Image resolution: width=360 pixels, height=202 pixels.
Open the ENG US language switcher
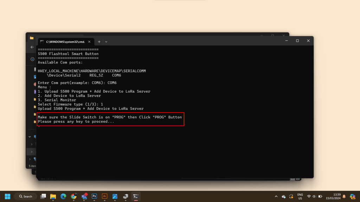(x=300, y=196)
